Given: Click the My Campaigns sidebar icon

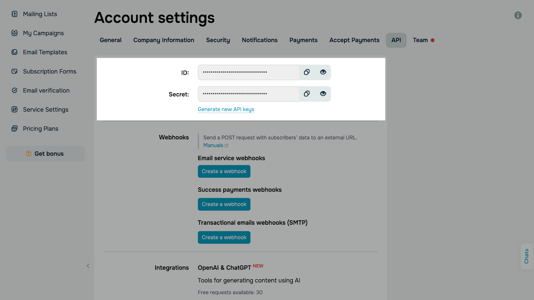Looking at the screenshot, I should click(14, 33).
